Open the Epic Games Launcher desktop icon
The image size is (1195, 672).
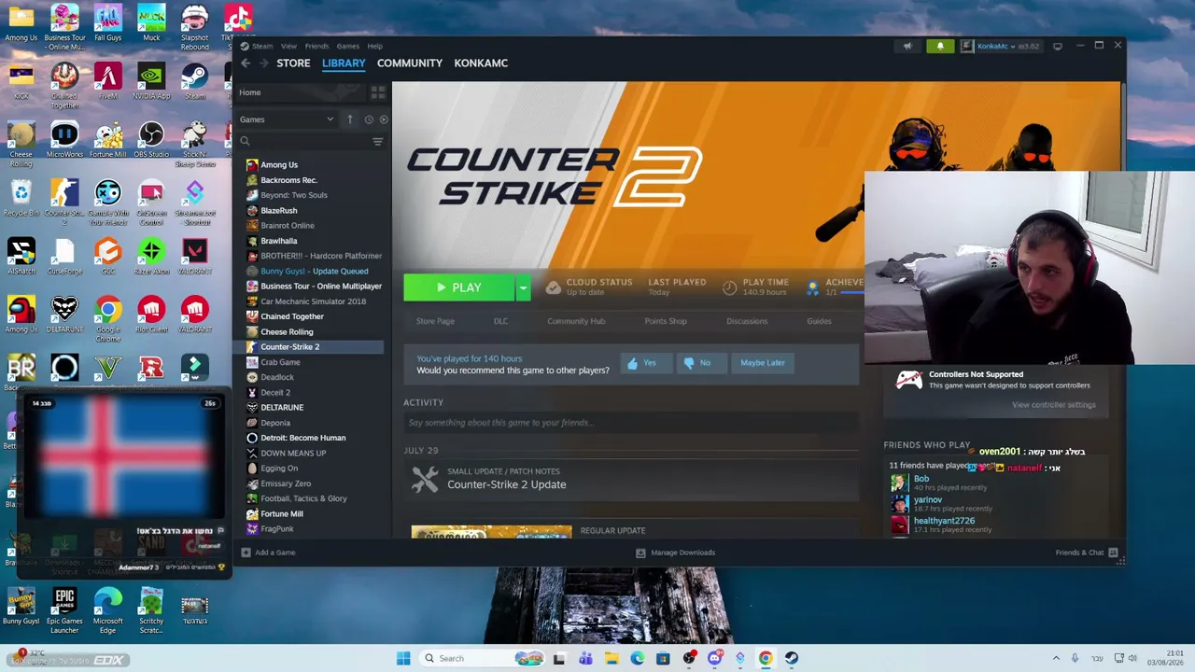[x=64, y=610]
